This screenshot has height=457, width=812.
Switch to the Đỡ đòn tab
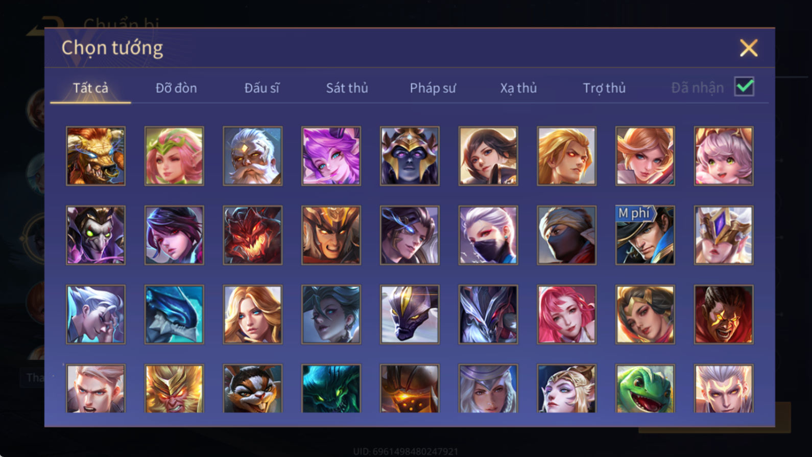(176, 88)
